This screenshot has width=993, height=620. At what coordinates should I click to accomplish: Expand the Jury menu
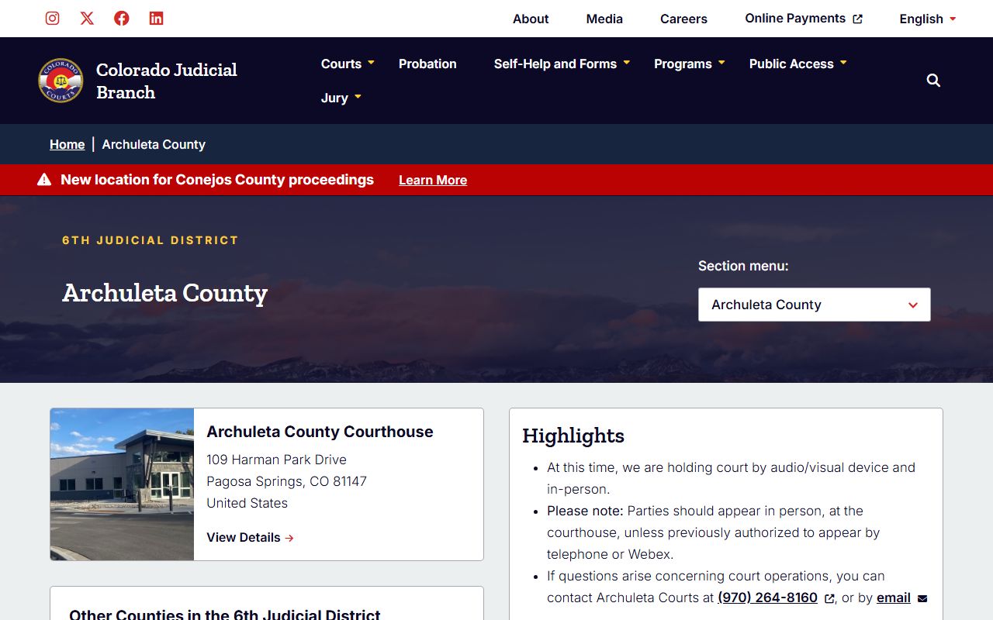coord(341,98)
